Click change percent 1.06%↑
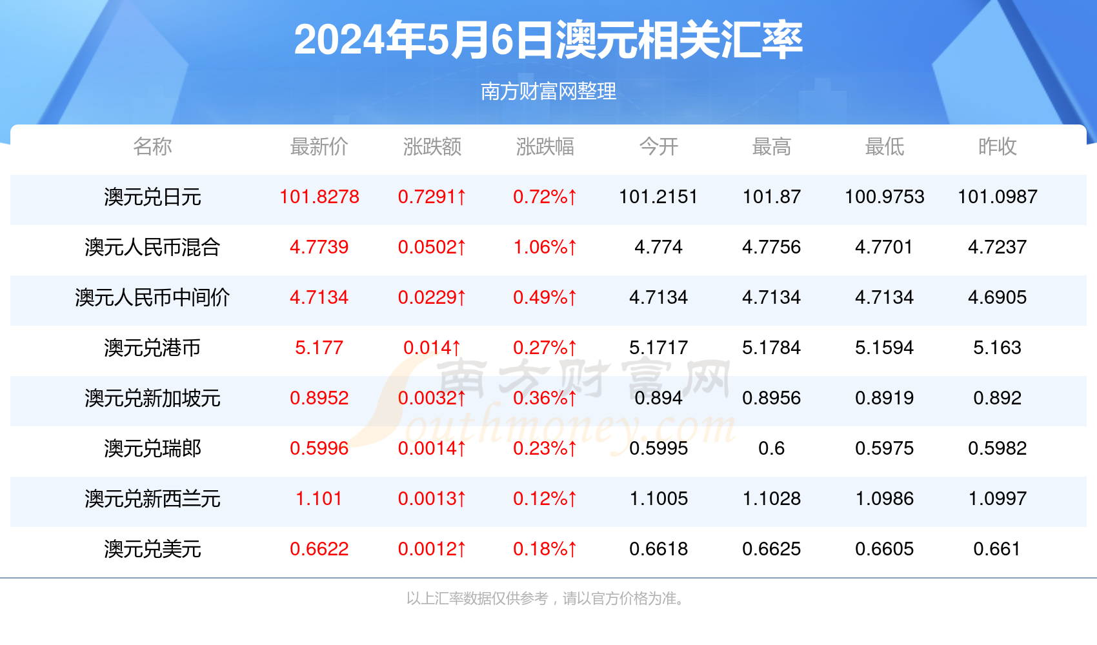The height and width of the screenshot is (645, 1097). coord(545,247)
